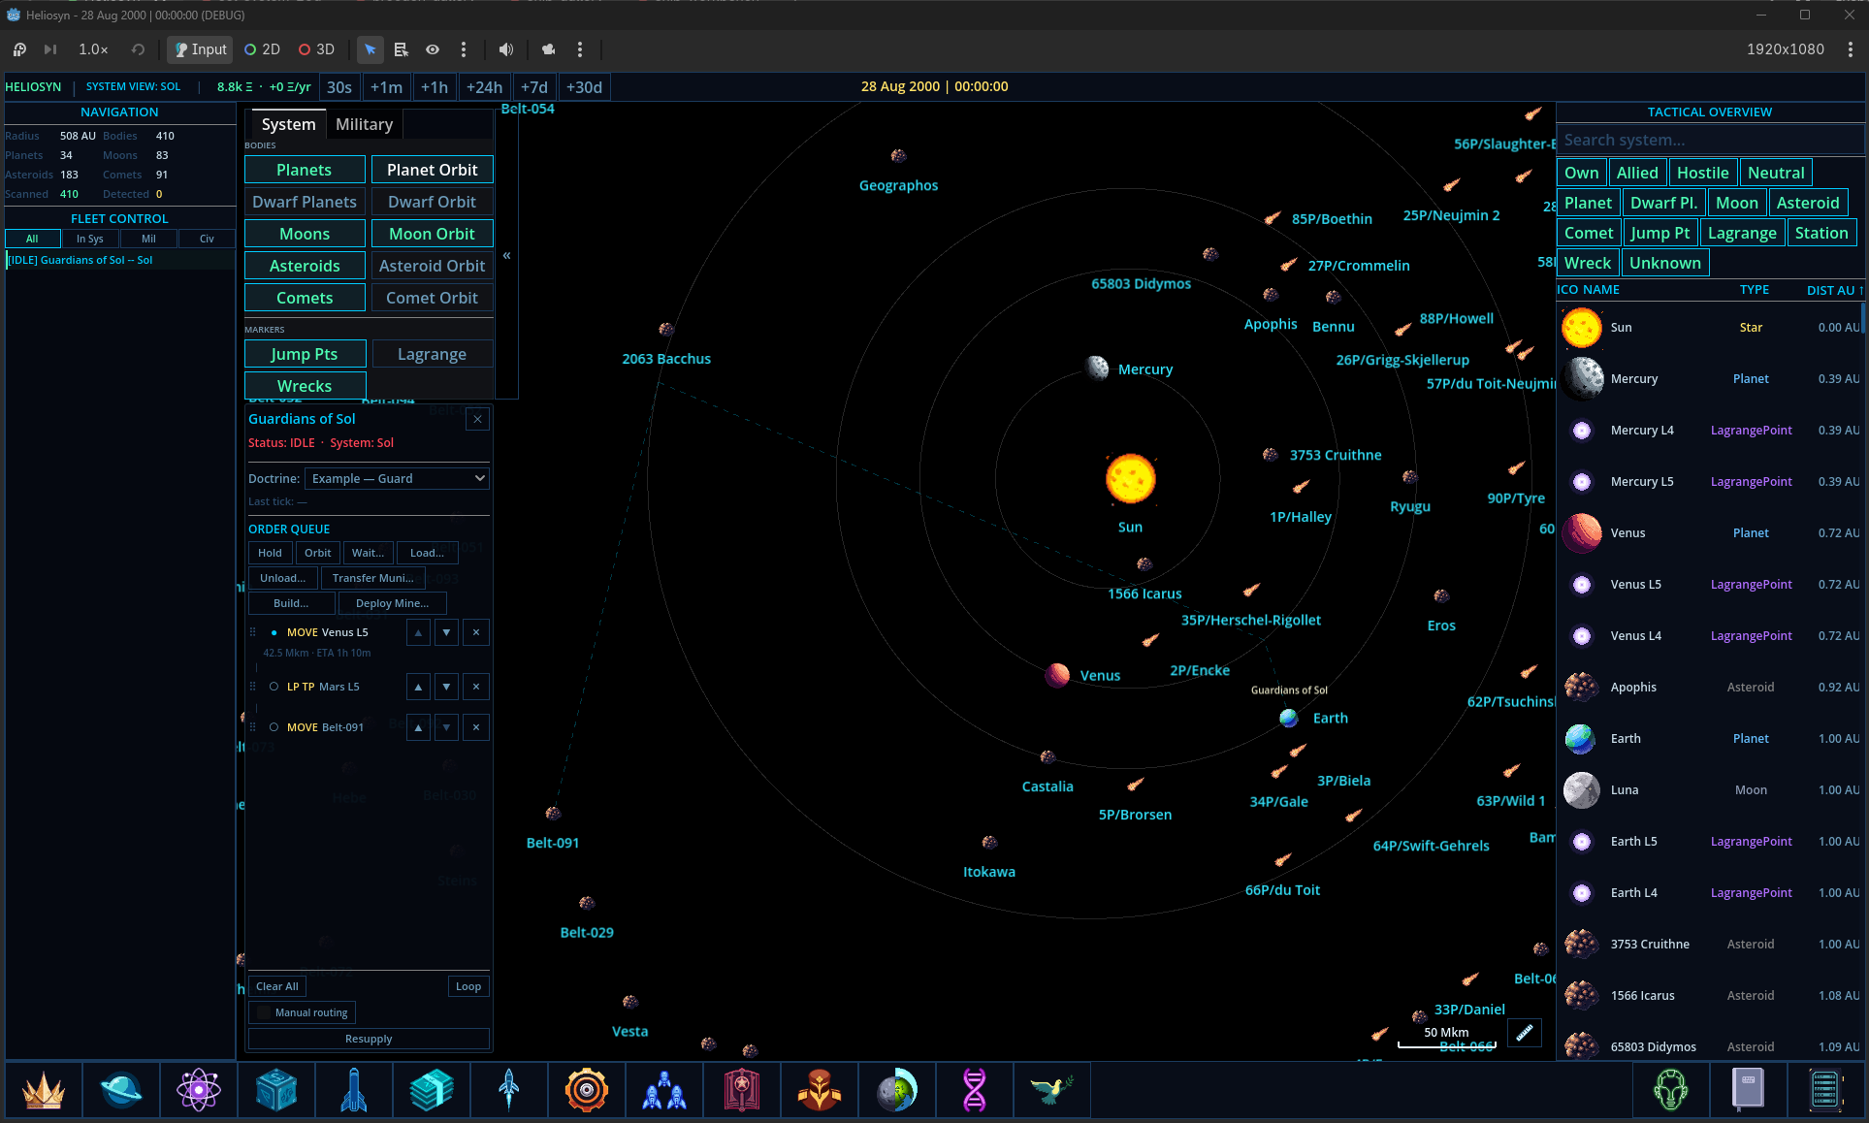
Task: Click the step-forward frame icon
Action: click(x=50, y=49)
